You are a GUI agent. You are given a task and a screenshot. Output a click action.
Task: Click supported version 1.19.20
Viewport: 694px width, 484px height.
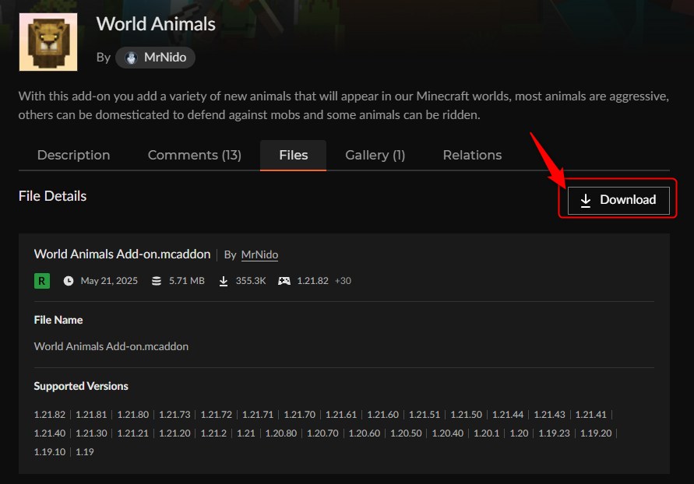click(x=596, y=433)
